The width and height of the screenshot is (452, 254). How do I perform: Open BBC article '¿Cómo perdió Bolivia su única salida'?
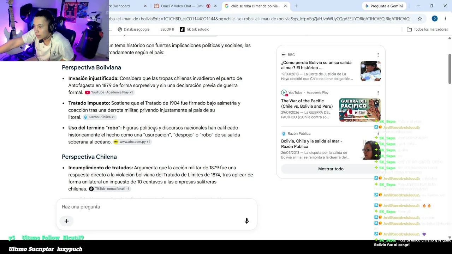[316, 65]
